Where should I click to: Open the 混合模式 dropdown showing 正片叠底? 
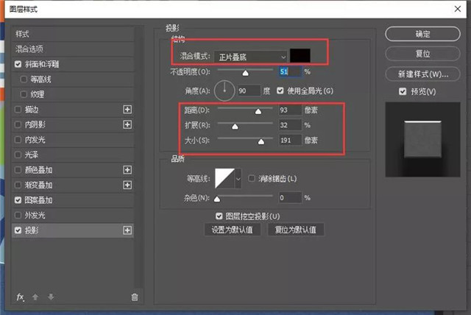[x=250, y=56]
